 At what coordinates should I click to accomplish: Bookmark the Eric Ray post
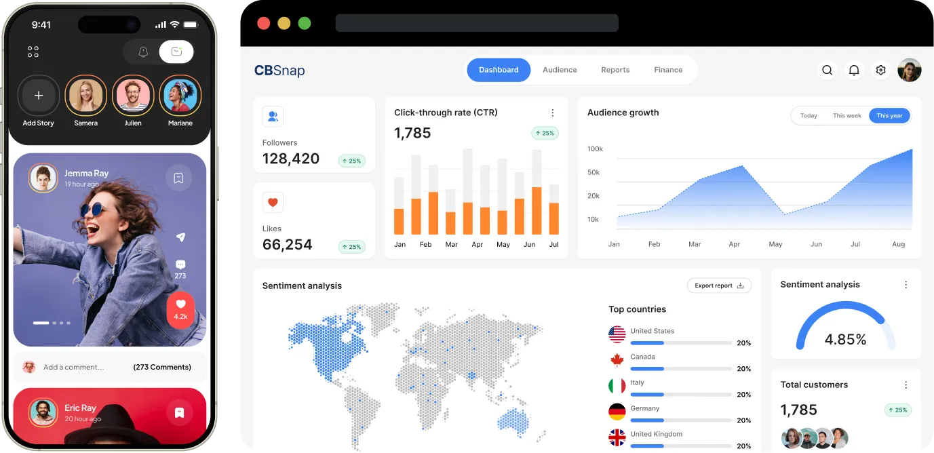coord(179,412)
